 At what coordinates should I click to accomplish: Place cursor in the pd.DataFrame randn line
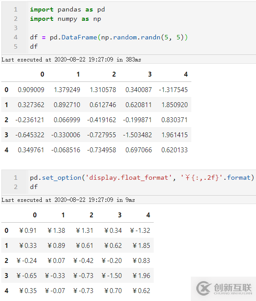click(x=109, y=37)
